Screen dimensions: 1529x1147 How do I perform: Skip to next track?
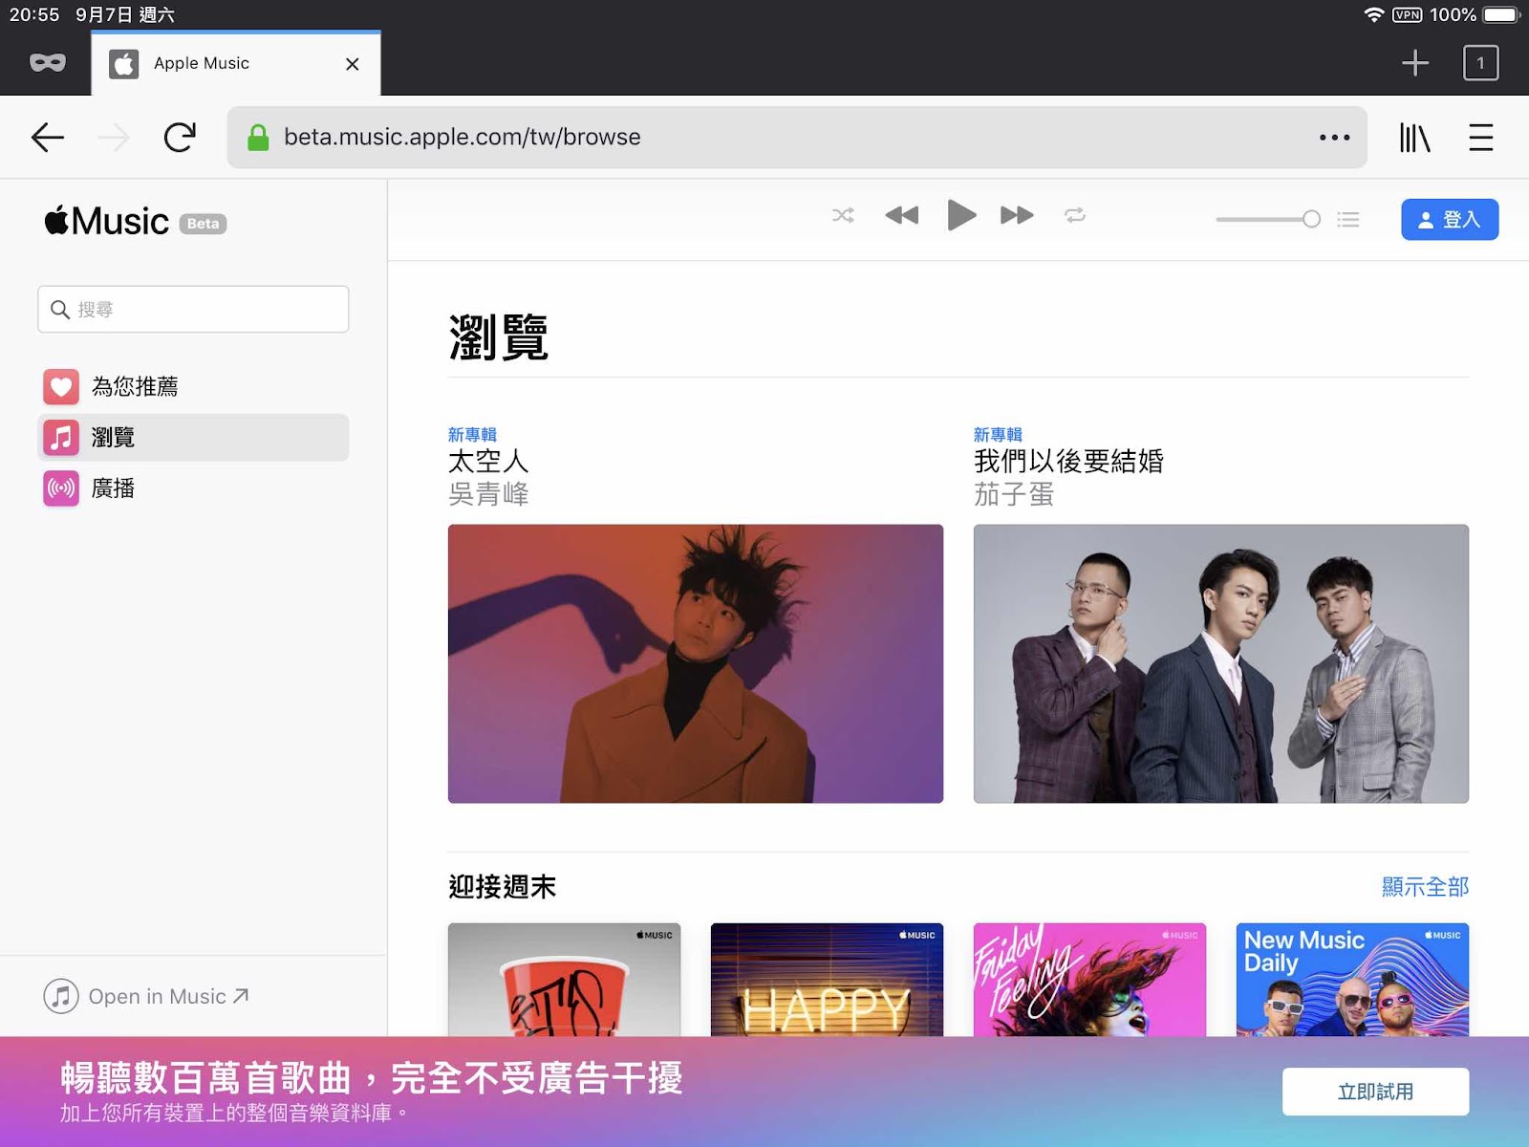point(1017,216)
